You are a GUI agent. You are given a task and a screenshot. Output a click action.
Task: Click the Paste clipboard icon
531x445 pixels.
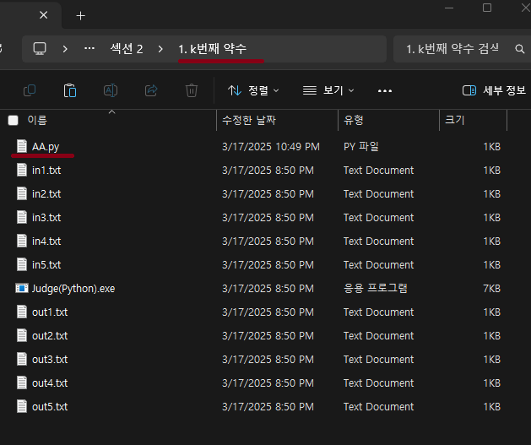70,90
